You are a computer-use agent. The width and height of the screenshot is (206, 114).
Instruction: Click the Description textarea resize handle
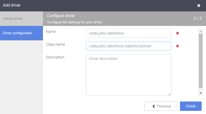(x=170, y=94)
